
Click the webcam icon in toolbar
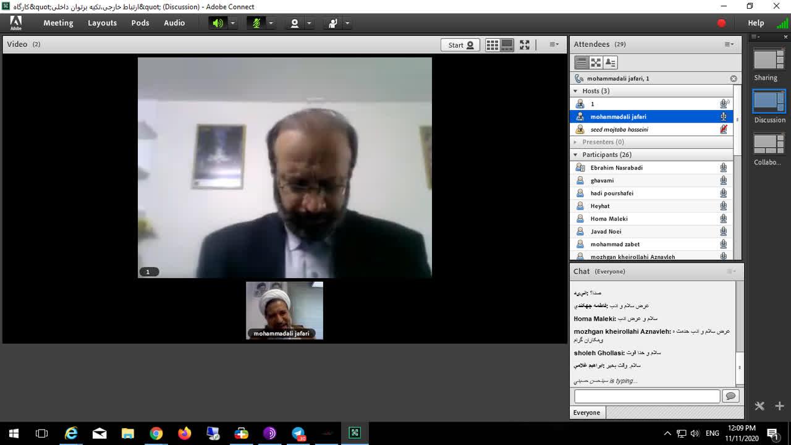pyautogui.click(x=295, y=23)
